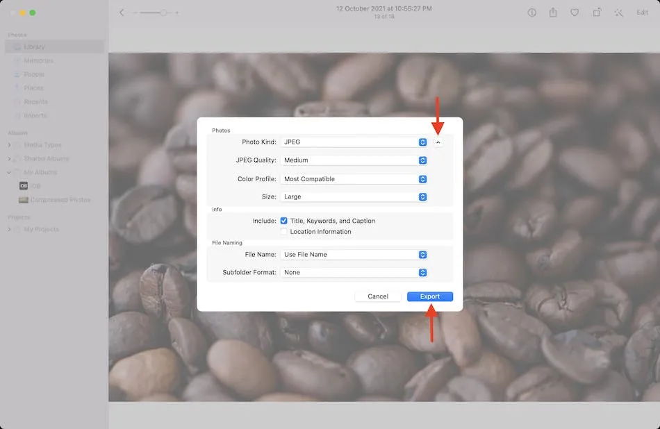Viewport: 660px width, 429px height.
Task: Open the Photo Kind dropdown
Action: (x=354, y=142)
